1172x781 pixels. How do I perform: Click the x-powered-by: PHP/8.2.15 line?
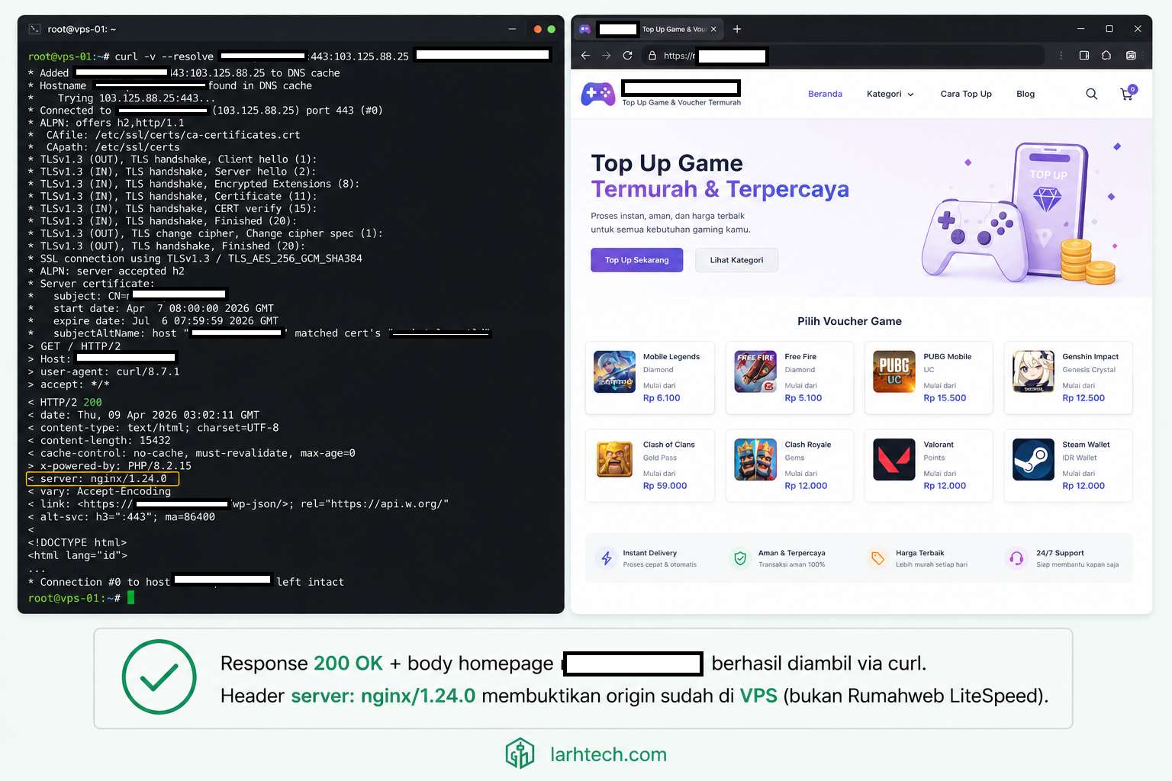(x=110, y=466)
